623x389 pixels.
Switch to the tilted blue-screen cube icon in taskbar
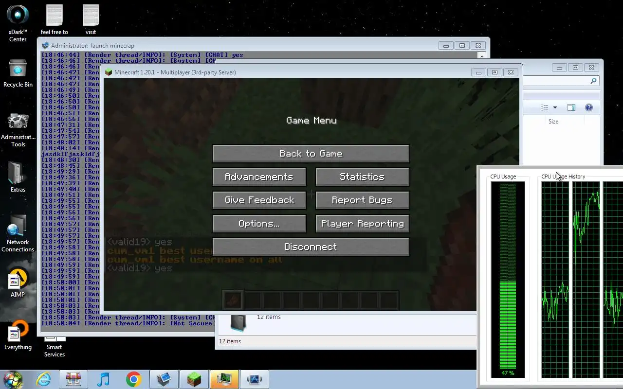(164, 379)
